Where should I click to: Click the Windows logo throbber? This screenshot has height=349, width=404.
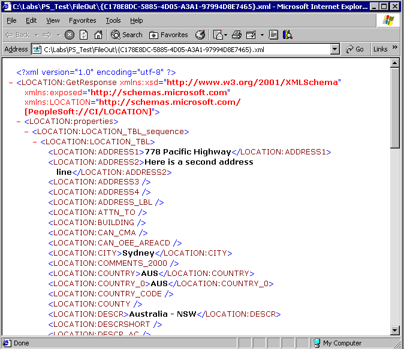pos(388,20)
